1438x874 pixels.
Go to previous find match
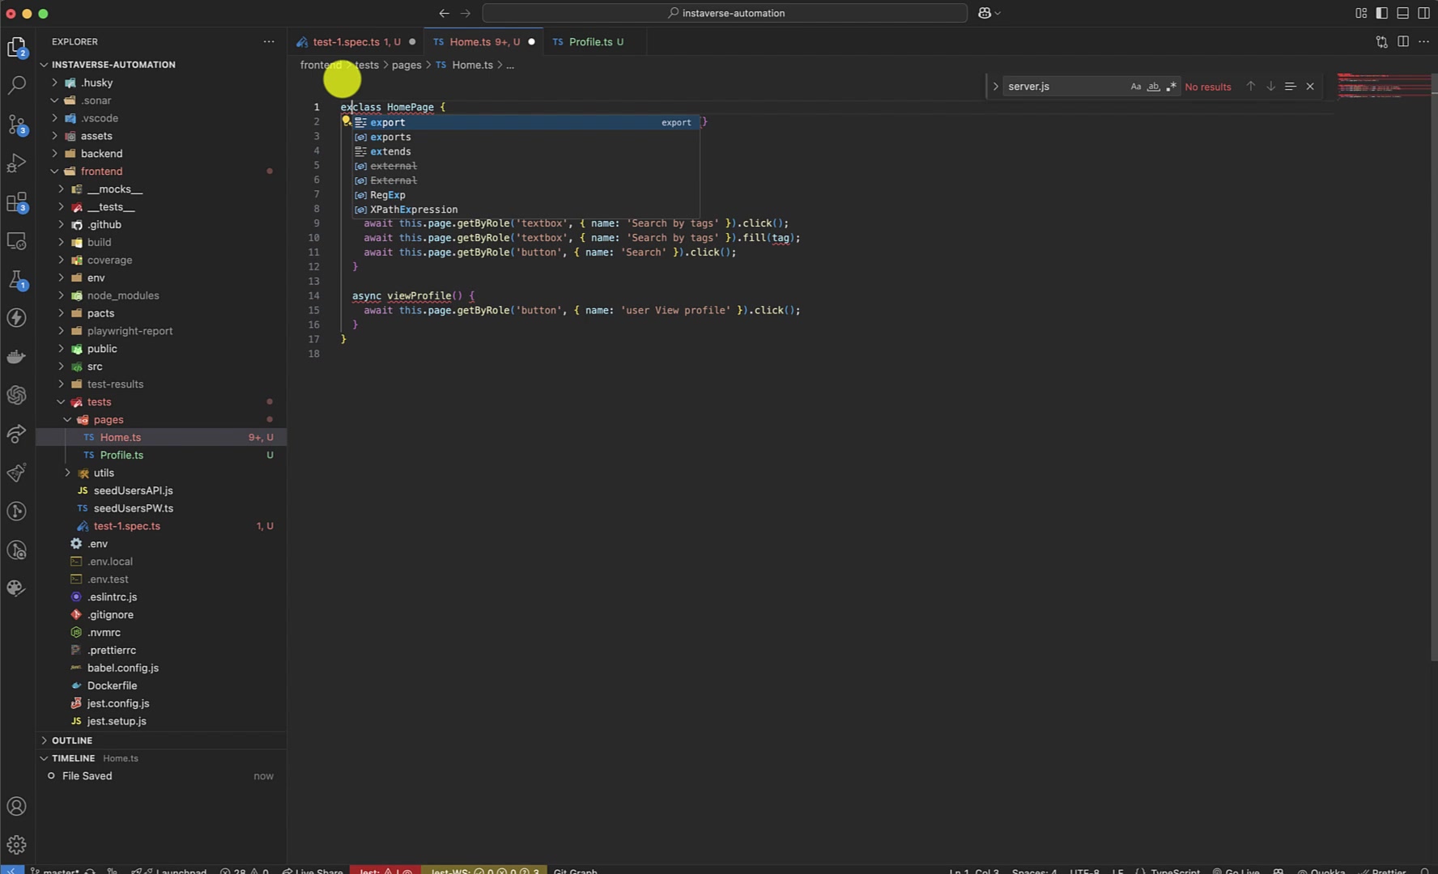(1250, 86)
